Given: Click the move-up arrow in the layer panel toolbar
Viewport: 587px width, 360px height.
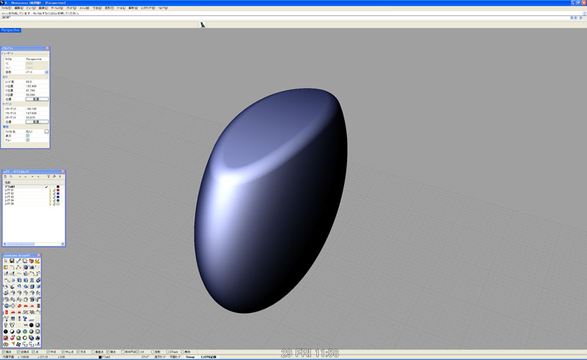Looking at the screenshot, I should coord(26,177).
